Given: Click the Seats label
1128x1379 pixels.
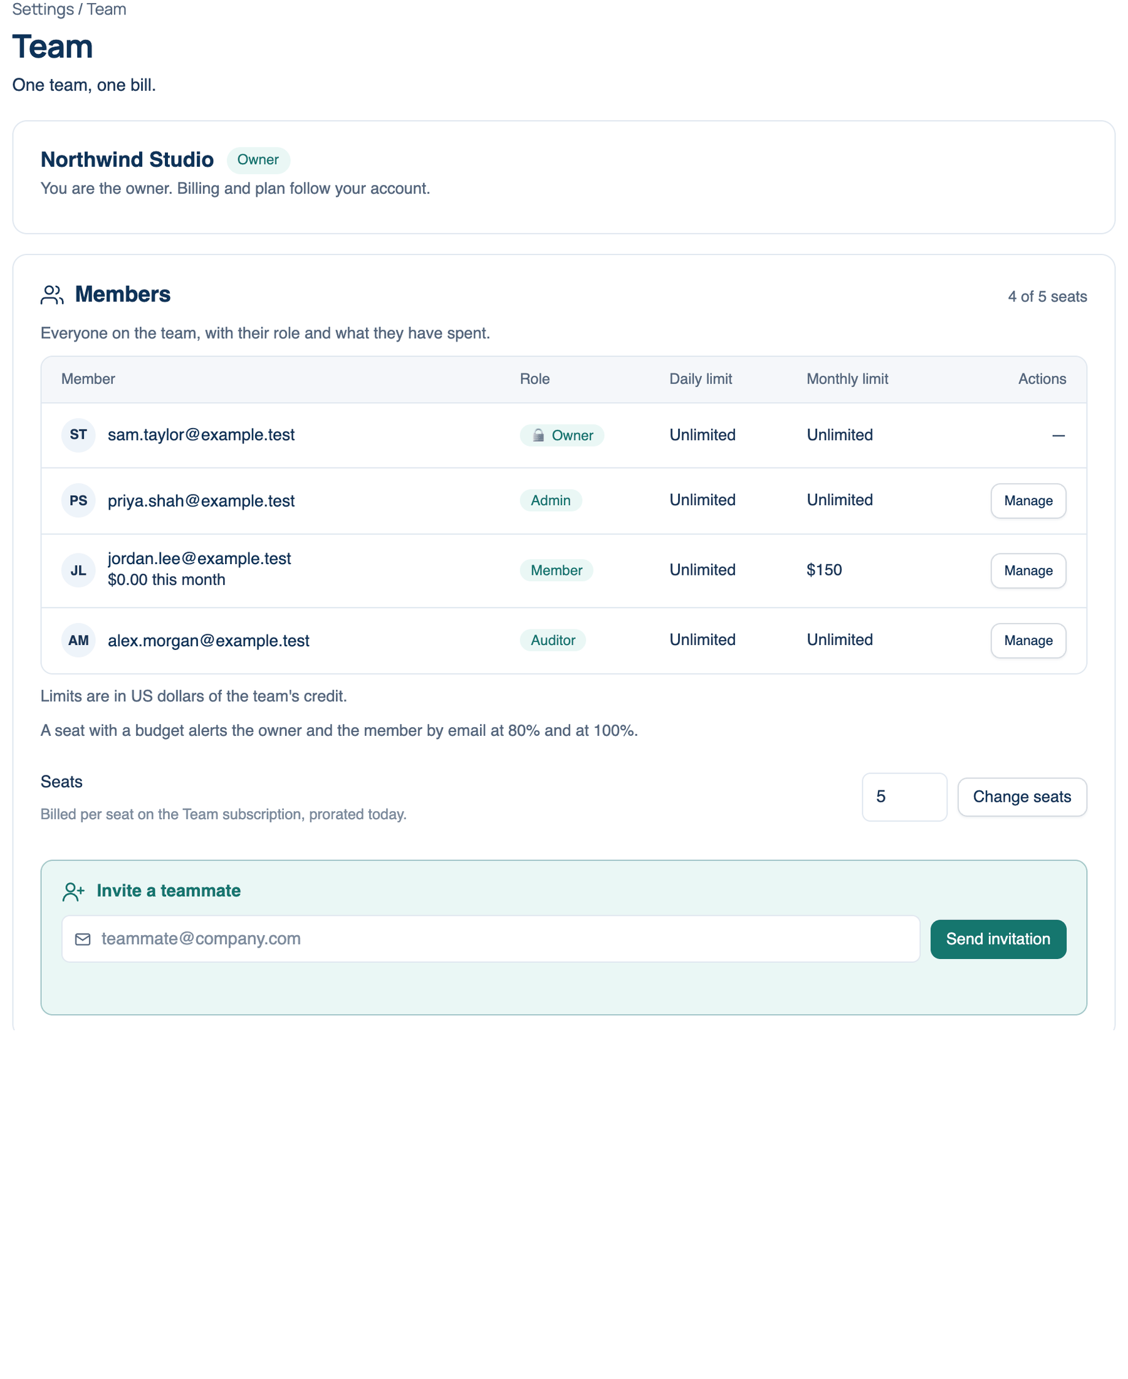Looking at the screenshot, I should click(62, 782).
